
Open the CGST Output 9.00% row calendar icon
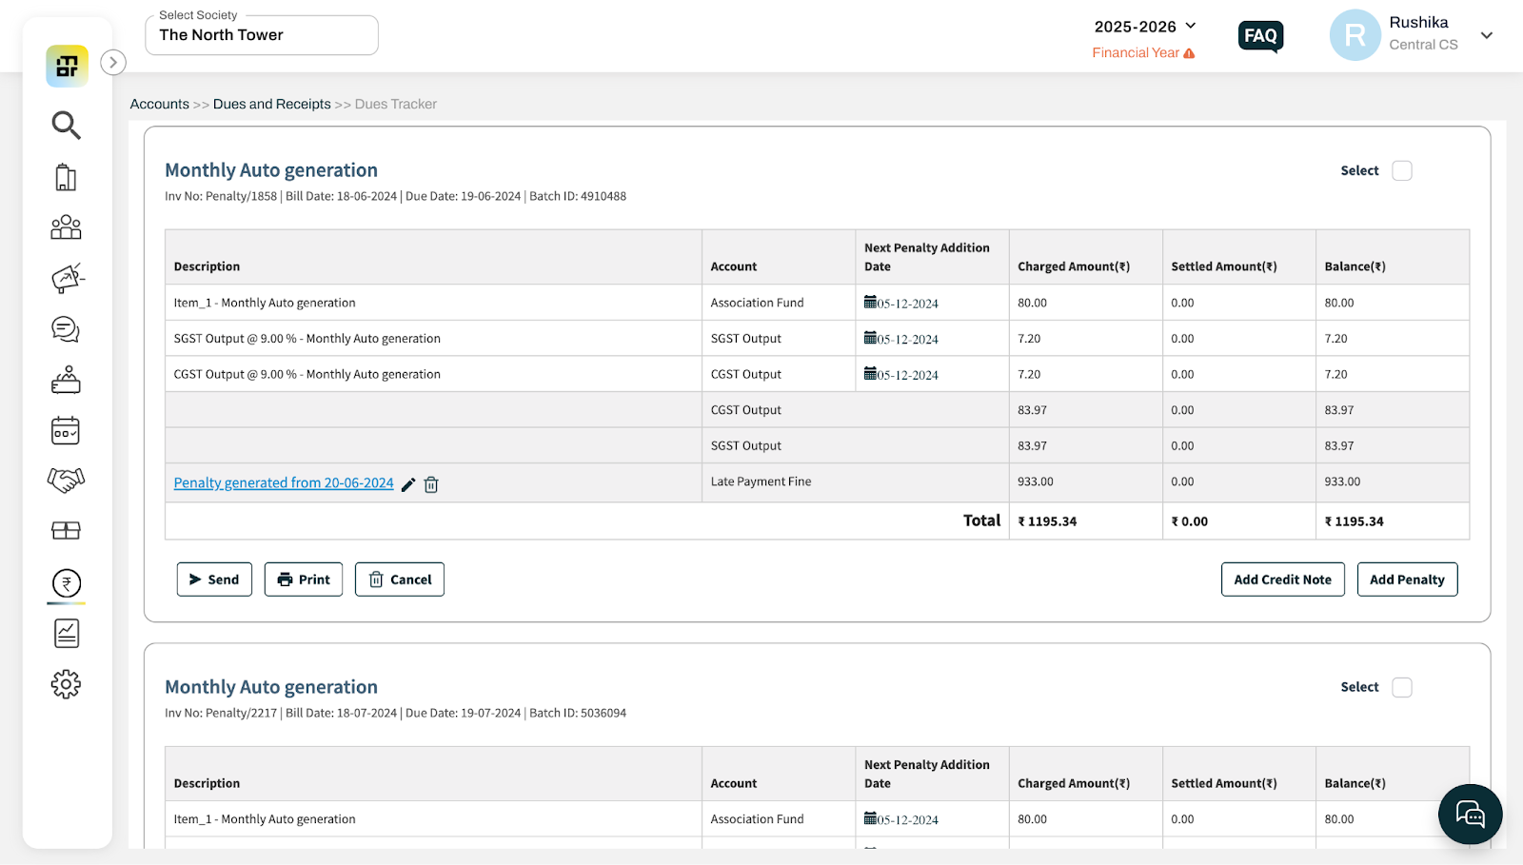870,373
